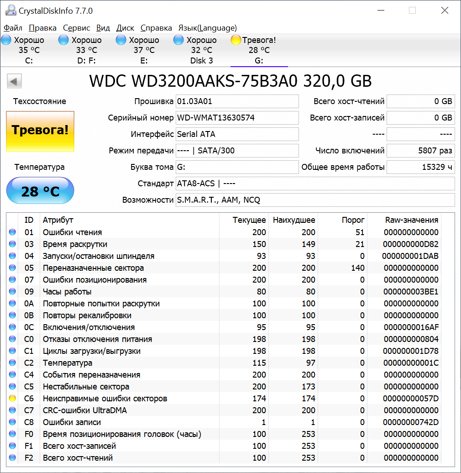Image resolution: width=461 pixels, height=473 pixels.
Task: Open the Диск menu
Action: point(125,28)
